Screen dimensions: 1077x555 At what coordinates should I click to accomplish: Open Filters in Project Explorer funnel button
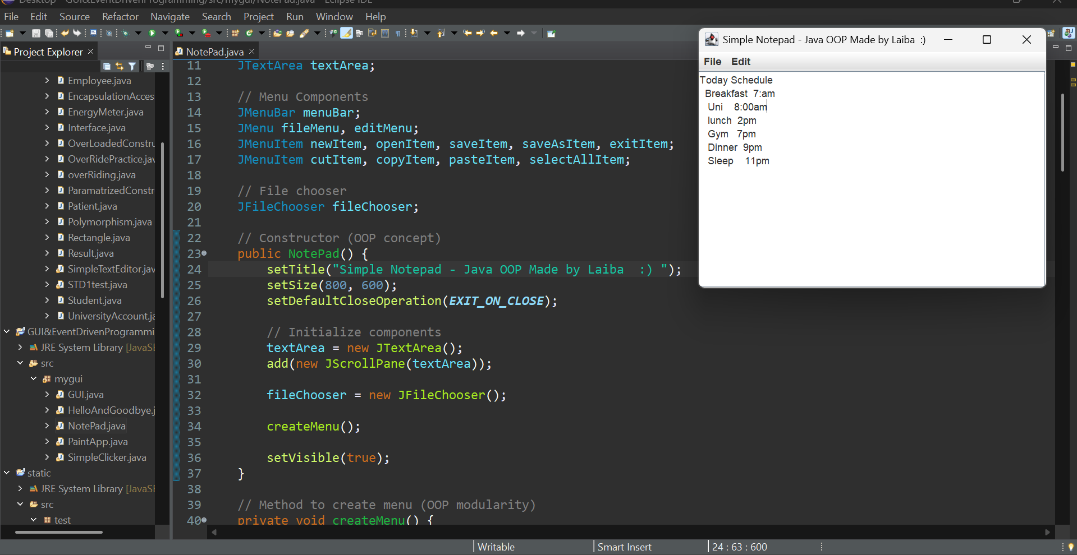click(x=132, y=66)
